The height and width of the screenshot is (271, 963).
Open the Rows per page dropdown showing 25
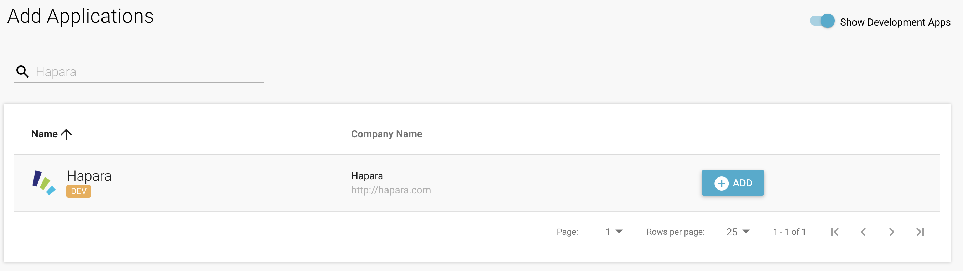click(738, 232)
